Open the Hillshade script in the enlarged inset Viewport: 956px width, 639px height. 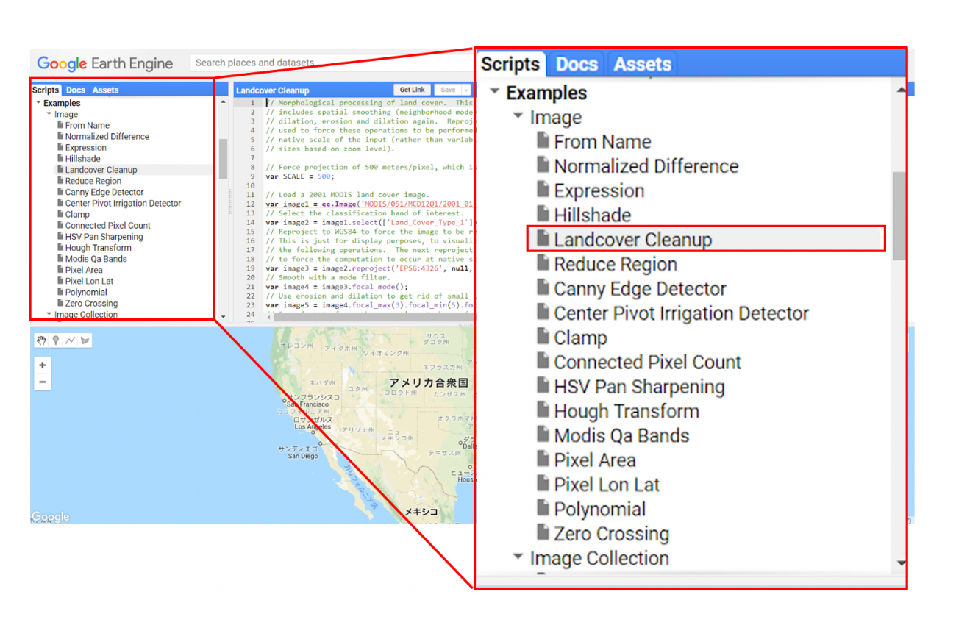pos(593,215)
